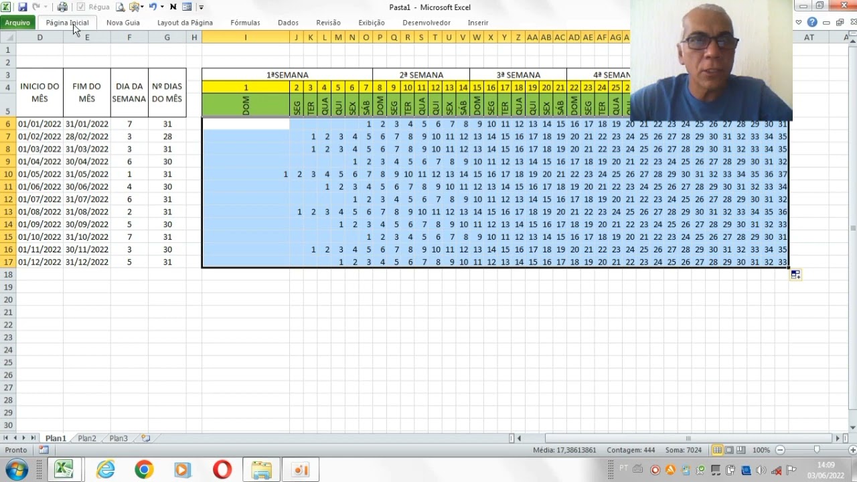Select the Nº DIAS DO MÊS header cell

coord(167,92)
